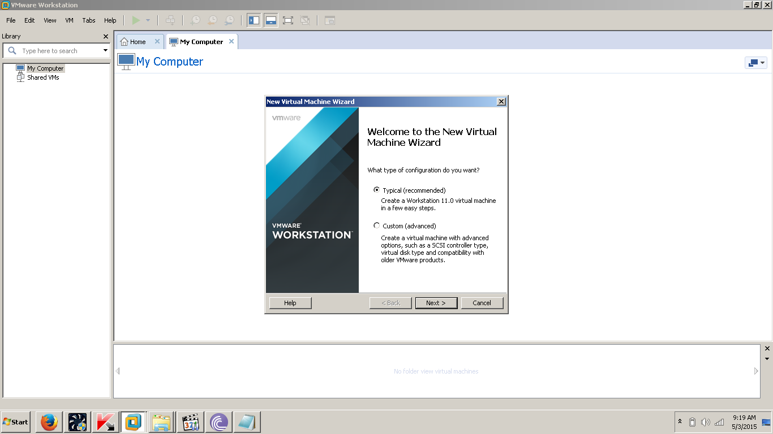The image size is (773, 434).
Task: Click Help in the wizard
Action: (x=290, y=303)
